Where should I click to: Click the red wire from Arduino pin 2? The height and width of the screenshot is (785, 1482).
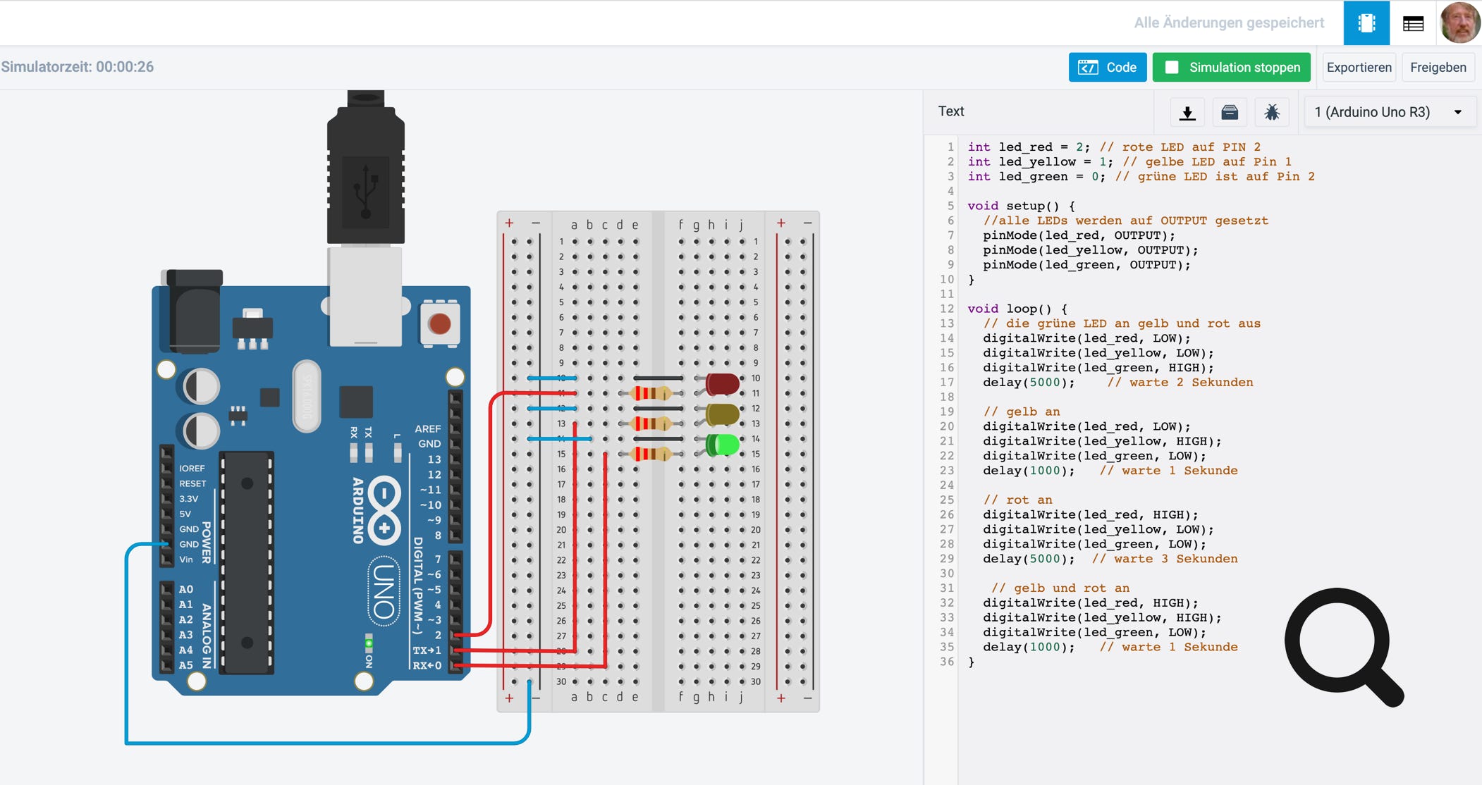(491, 514)
